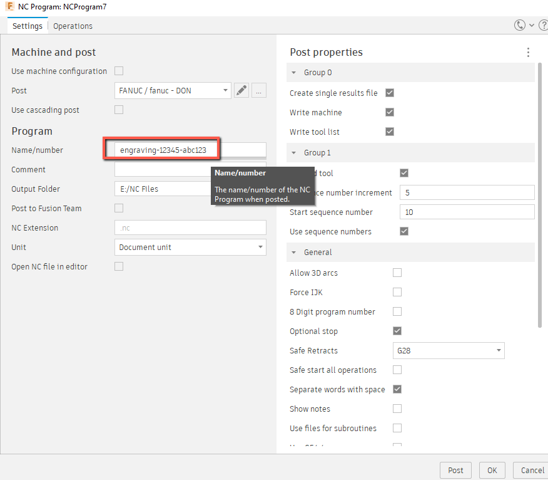Click the Post button
Image resolution: width=548 pixels, height=480 pixels.
[x=455, y=470]
